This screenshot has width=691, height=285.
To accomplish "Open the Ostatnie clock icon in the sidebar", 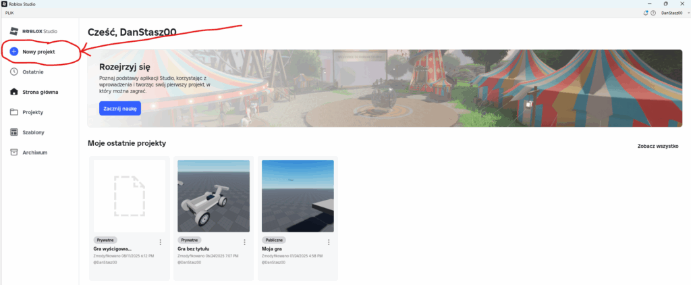I will tap(14, 72).
